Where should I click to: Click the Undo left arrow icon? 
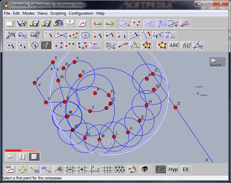point(97,24)
